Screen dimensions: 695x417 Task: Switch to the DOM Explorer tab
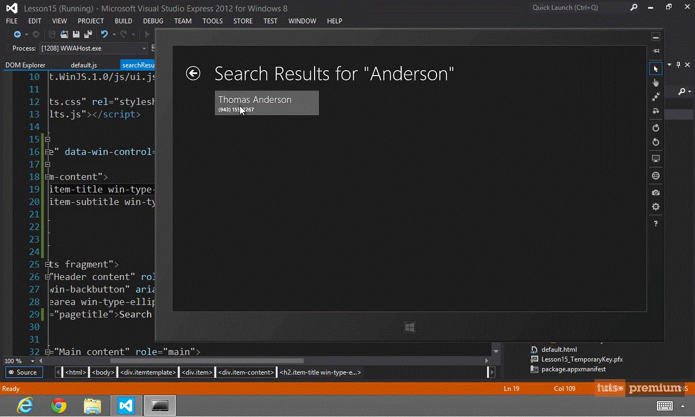(x=26, y=65)
